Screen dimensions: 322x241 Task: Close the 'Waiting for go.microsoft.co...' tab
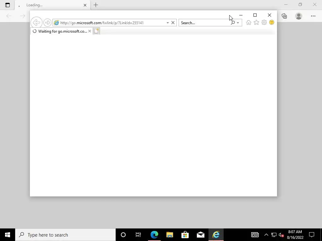click(90, 31)
